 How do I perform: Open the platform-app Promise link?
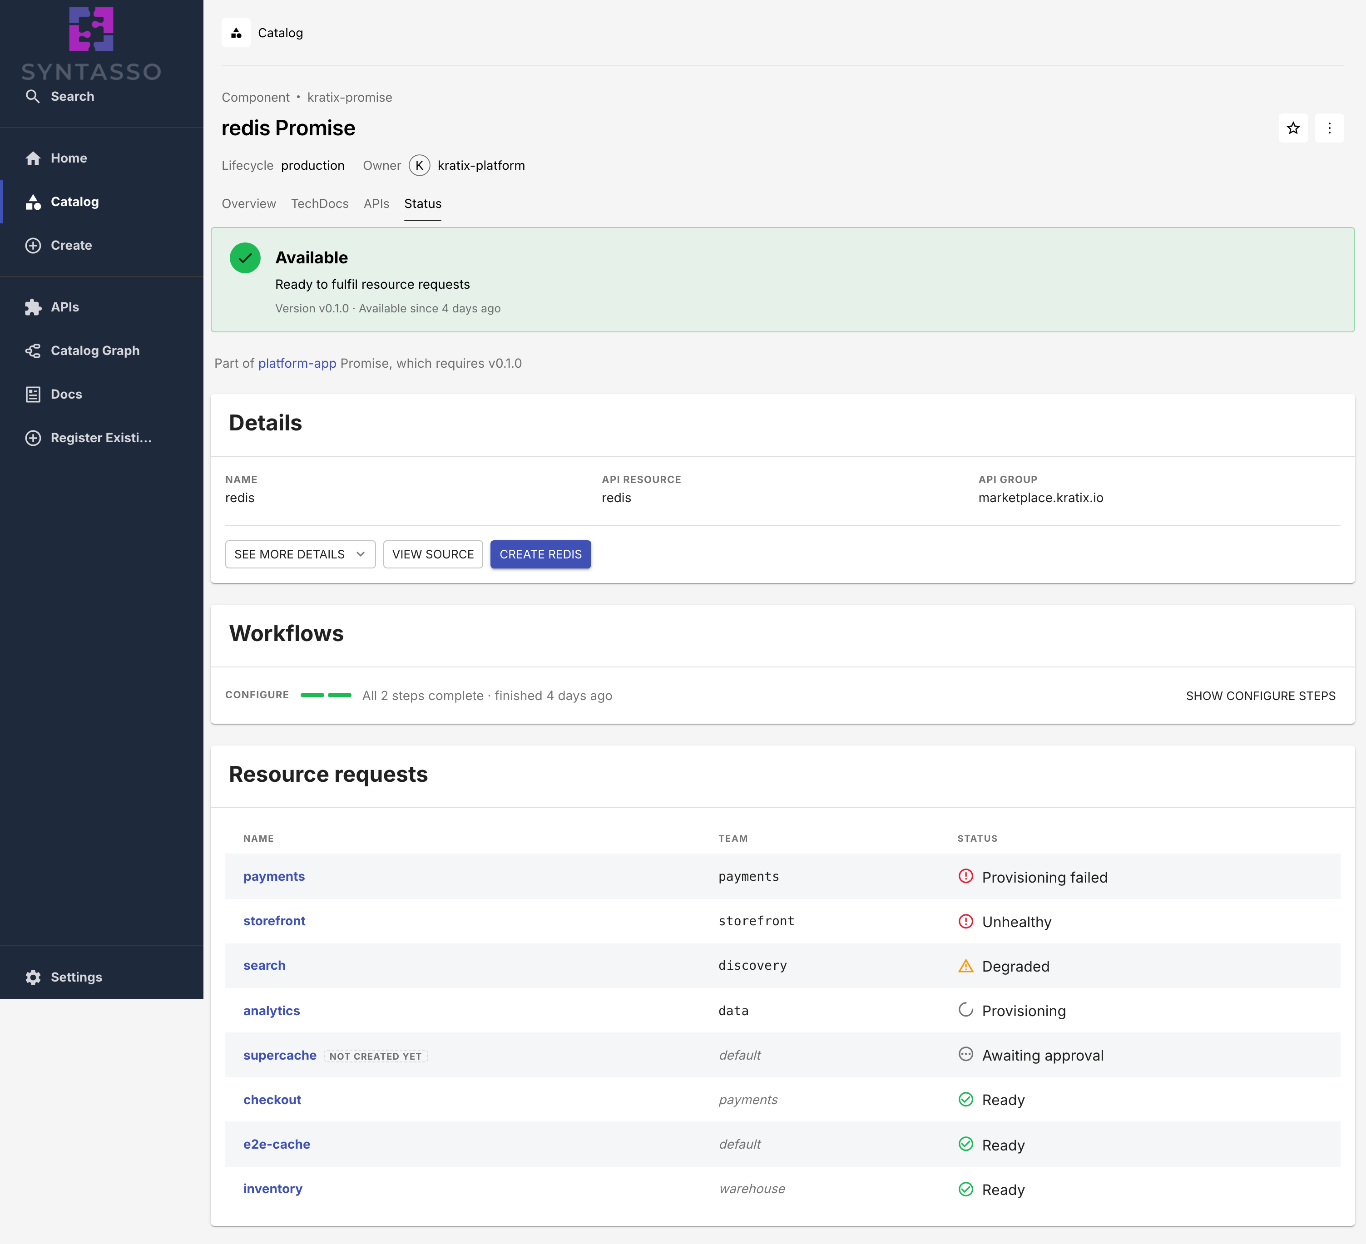tap(297, 363)
